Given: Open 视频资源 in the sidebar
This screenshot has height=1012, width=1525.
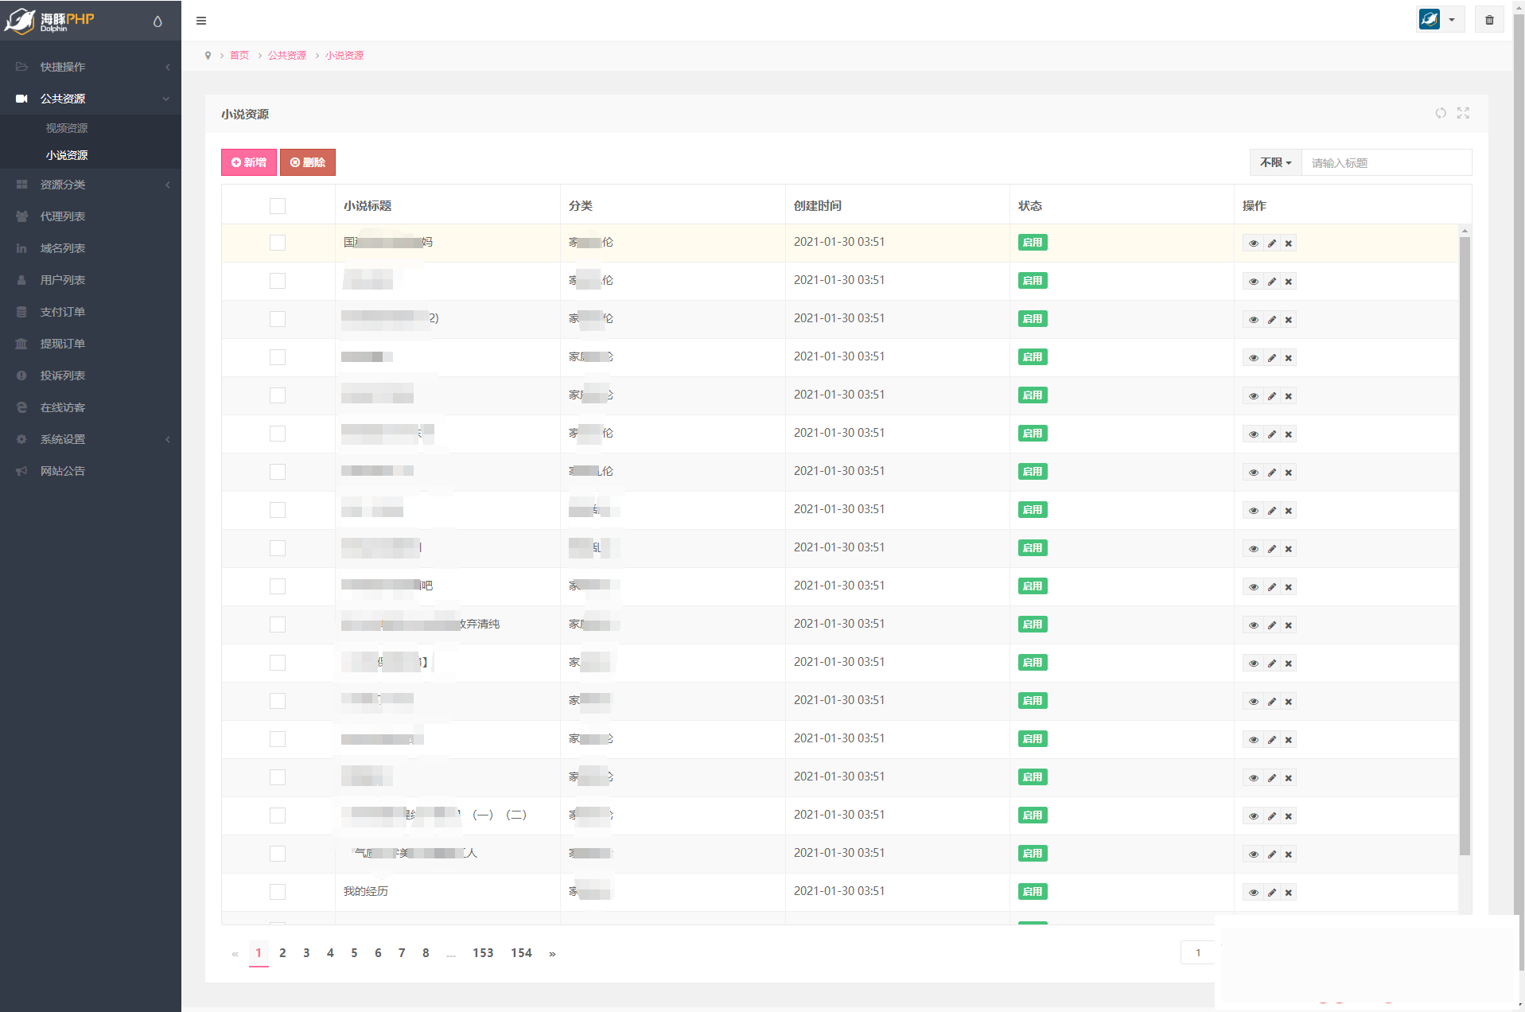Looking at the screenshot, I should coord(67,128).
